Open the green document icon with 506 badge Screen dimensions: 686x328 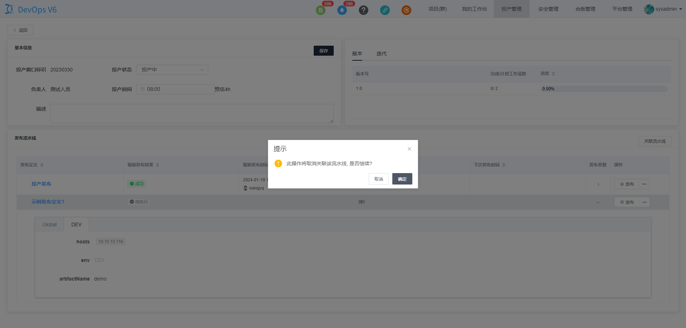coord(320,10)
